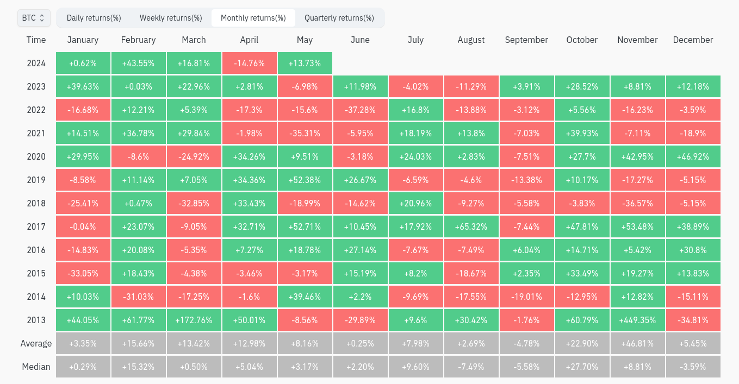Click the Average row label
The image size is (739, 384).
tap(36, 343)
